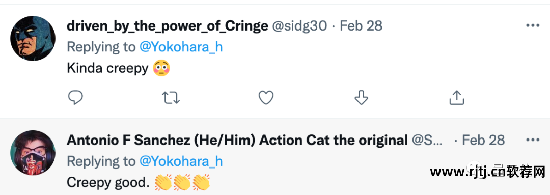
Task: Open Antonio F Sanchez Action Cat profile name
Action: pyautogui.click(x=237, y=141)
